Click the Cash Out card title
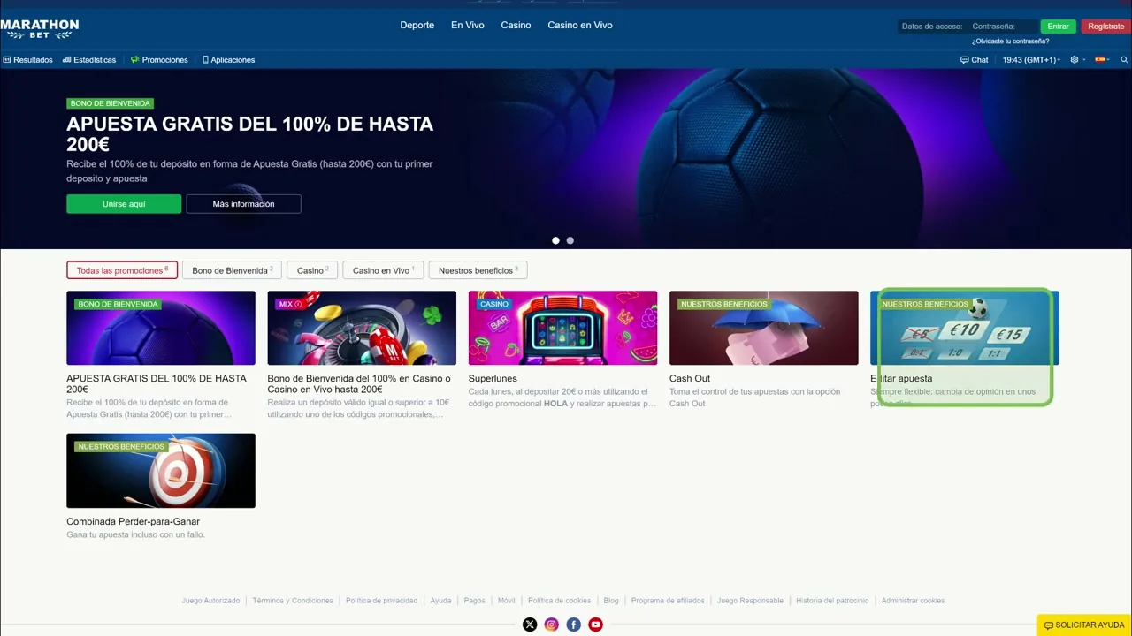Screen dimensions: 1132x636 pos(690,379)
